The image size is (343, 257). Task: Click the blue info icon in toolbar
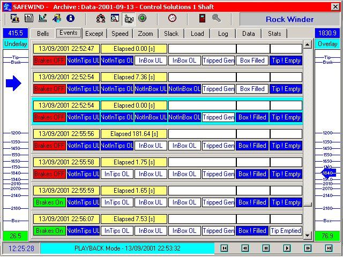pos(71,18)
